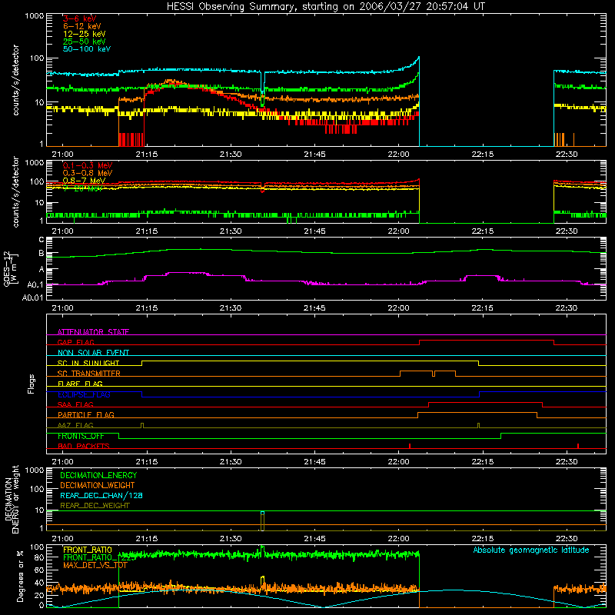Click the Degrees or % axis label
The width and height of the screenshot is (615, 615).
tap(20, 576)
